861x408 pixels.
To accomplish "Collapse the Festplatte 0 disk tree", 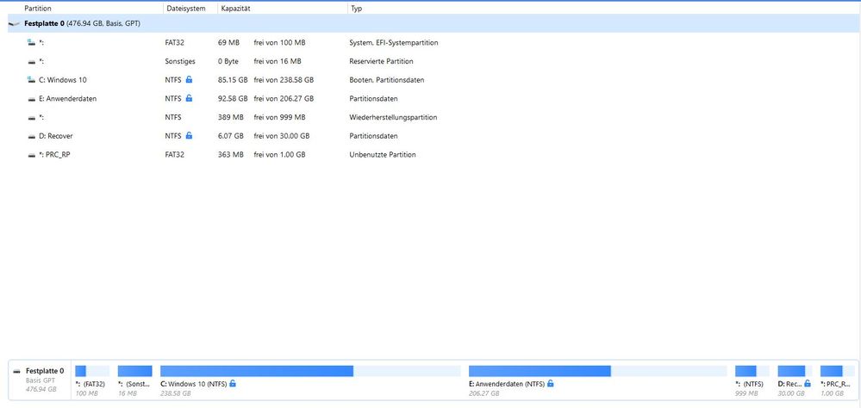I will 12,23.
